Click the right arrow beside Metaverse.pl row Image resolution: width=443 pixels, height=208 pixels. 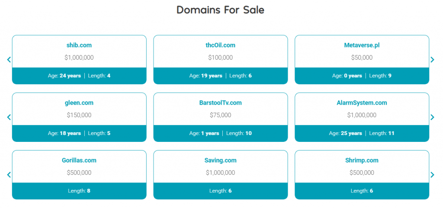(432, 60)
